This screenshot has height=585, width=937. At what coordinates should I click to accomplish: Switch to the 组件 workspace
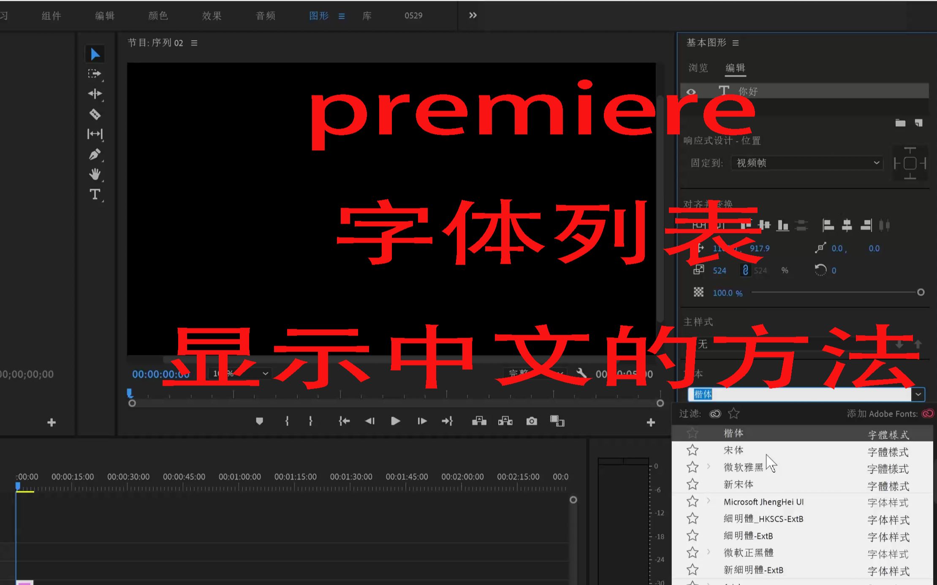[52, 16]
